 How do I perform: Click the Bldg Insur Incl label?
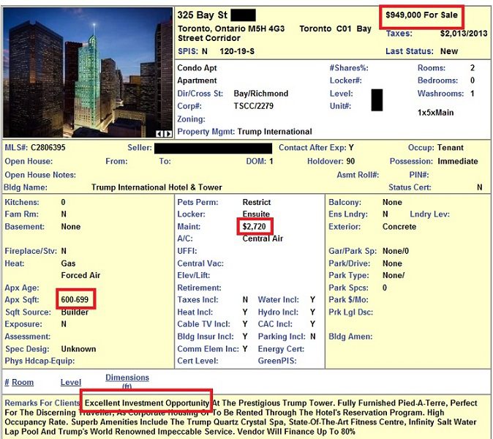tap(206, 337)
